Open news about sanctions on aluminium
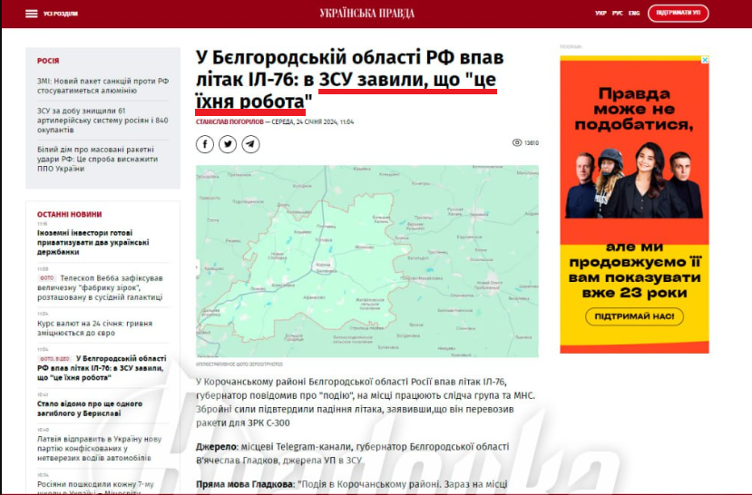752x495 pixels. pyautogui.click(x=103, y=86)
